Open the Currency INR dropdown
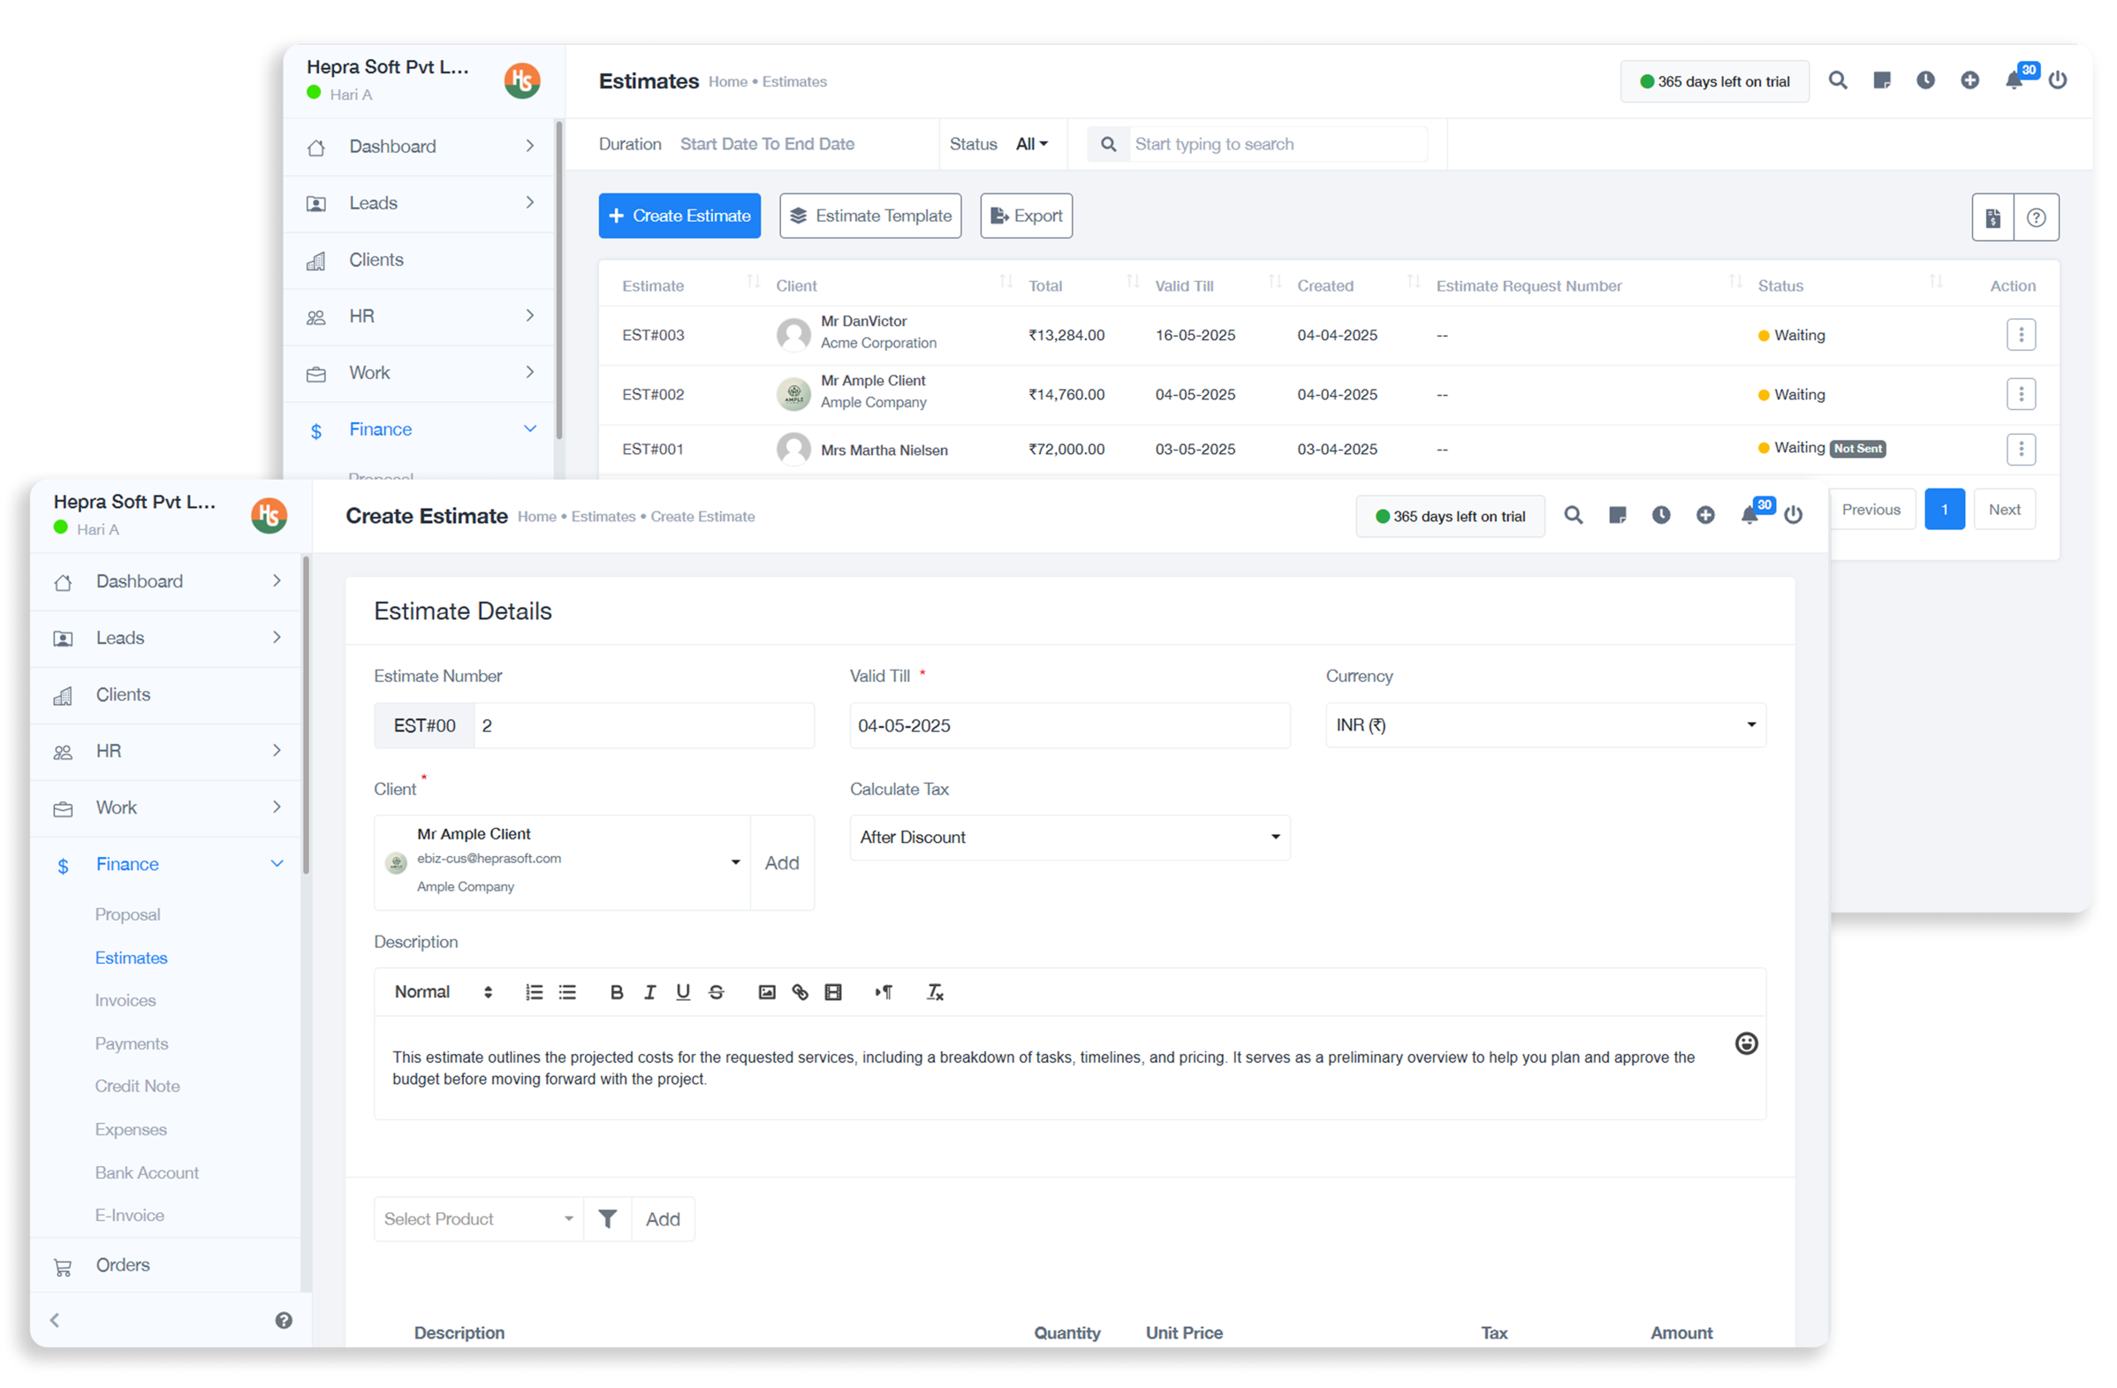The image size is (2117, 1388). pos(1545,725)
